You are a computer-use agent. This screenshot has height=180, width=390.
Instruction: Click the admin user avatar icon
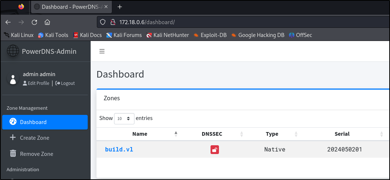[14, 79]
